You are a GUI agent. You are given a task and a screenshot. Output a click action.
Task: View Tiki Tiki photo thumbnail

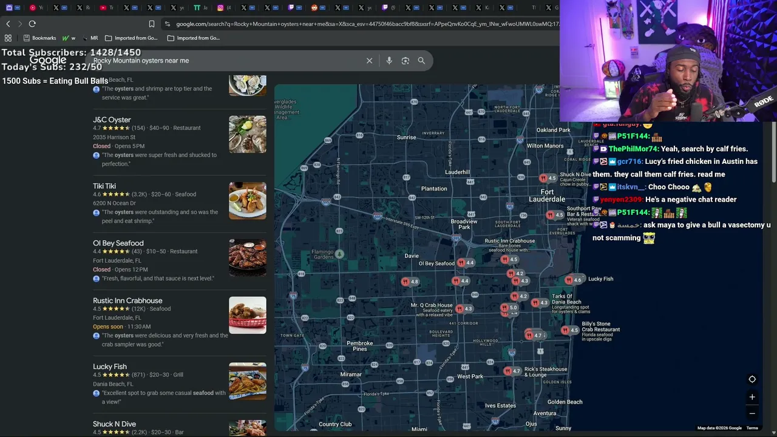pyautogui.click(x=248, y=200)
